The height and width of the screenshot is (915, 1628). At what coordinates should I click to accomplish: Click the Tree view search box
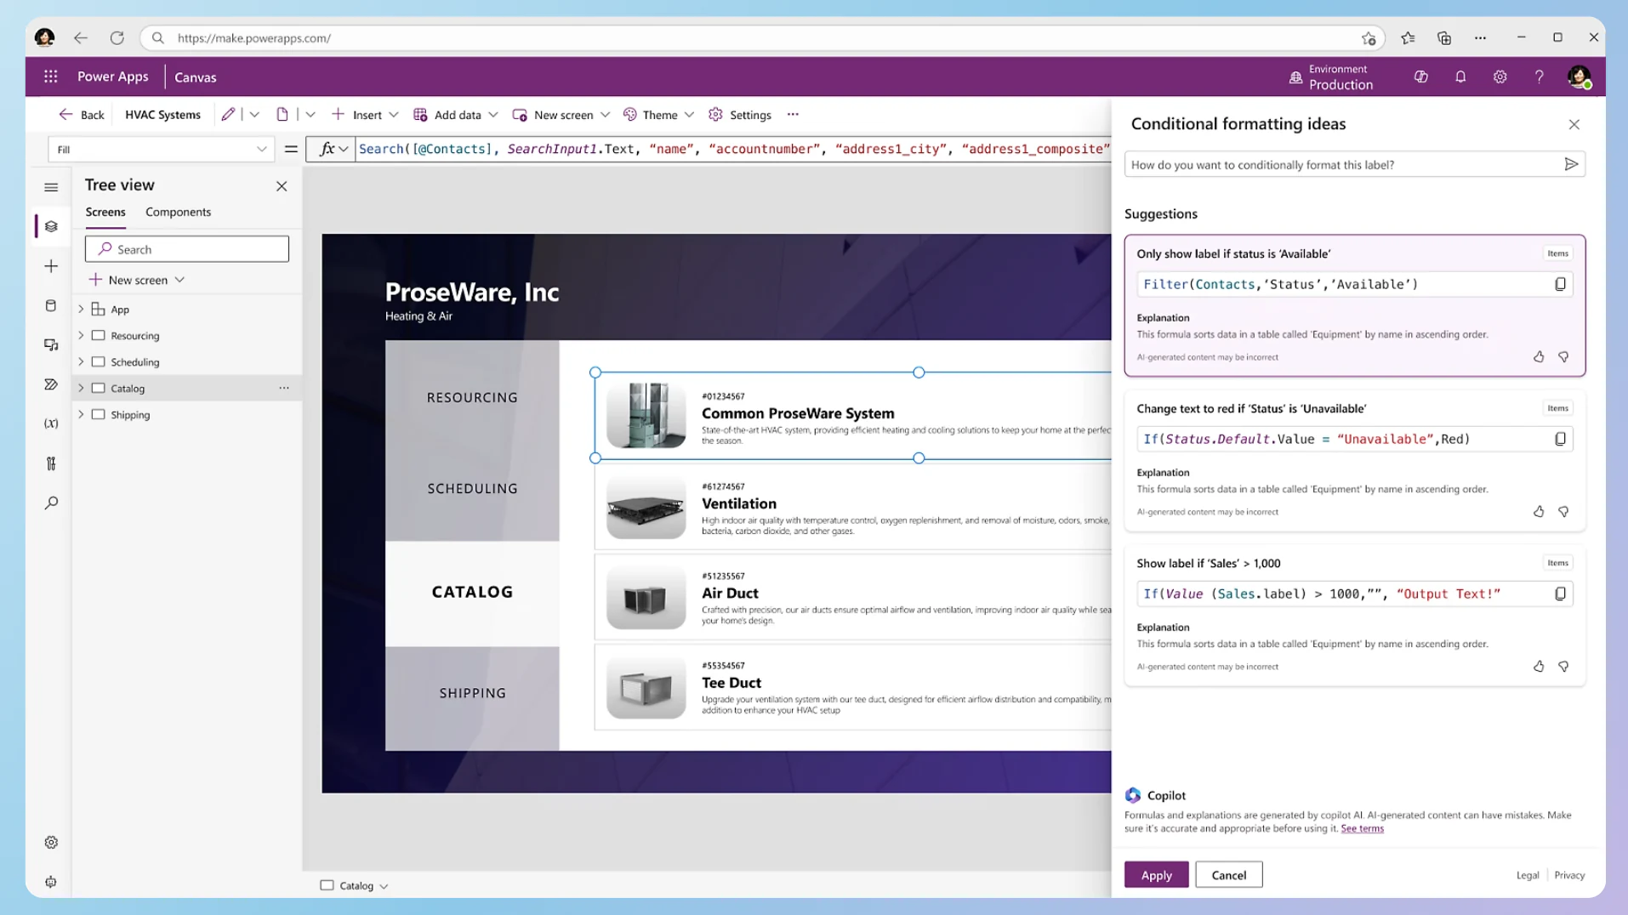tap(187, 249)
